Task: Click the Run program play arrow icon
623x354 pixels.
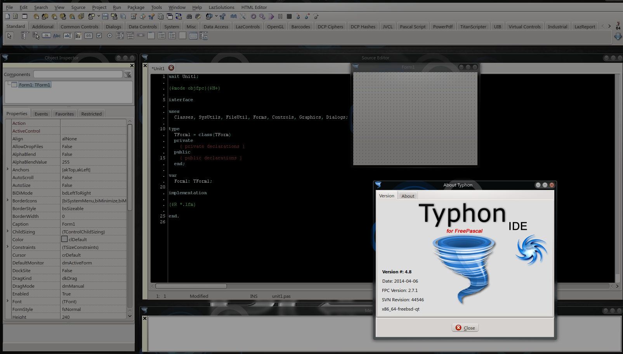Action: tap(271, 16)
